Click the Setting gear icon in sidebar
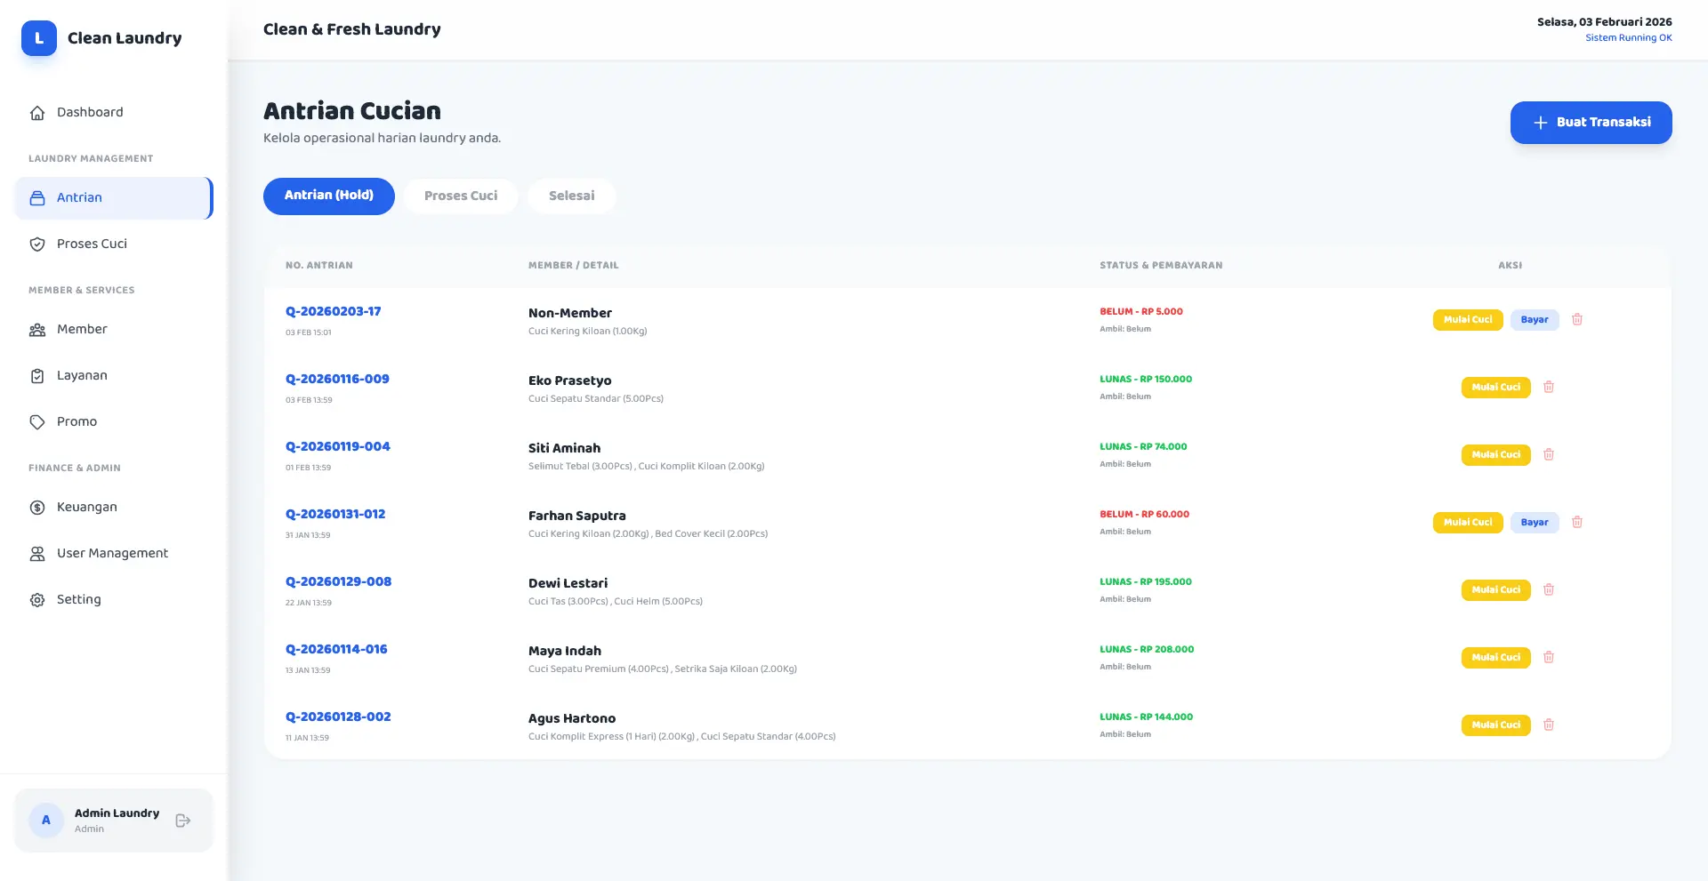Viewport: 1708px width, 881px height. coord(37,600)
